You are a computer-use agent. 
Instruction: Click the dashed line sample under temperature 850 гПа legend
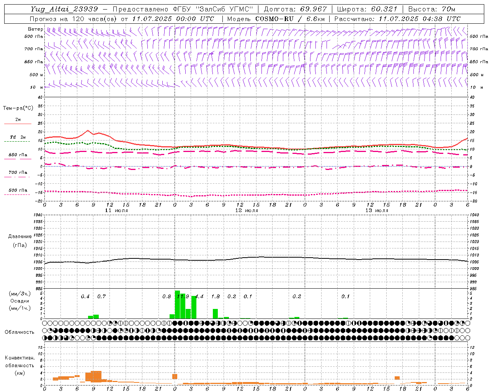pyautogui.click(x=17, y=159)
